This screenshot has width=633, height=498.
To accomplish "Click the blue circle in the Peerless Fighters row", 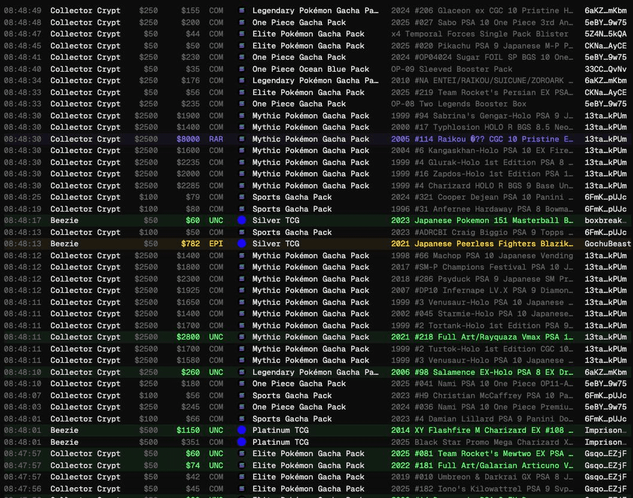I will (241, 243).
